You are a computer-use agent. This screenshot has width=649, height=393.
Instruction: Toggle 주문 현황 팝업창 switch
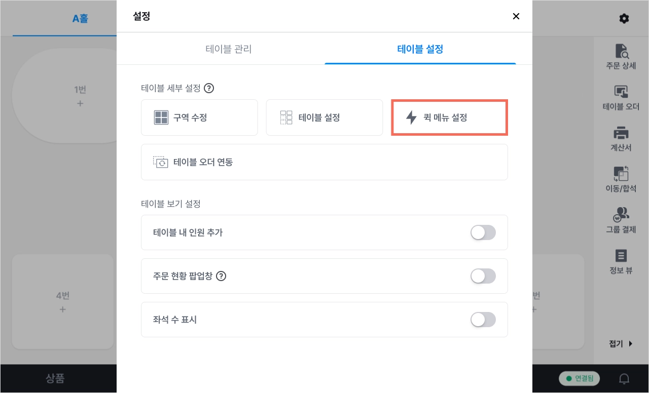pyautogui.click(x=483, y=276)
